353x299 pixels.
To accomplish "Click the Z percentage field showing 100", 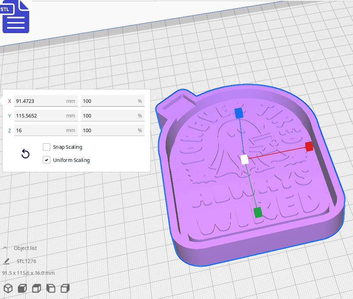I will coord(113,130).
